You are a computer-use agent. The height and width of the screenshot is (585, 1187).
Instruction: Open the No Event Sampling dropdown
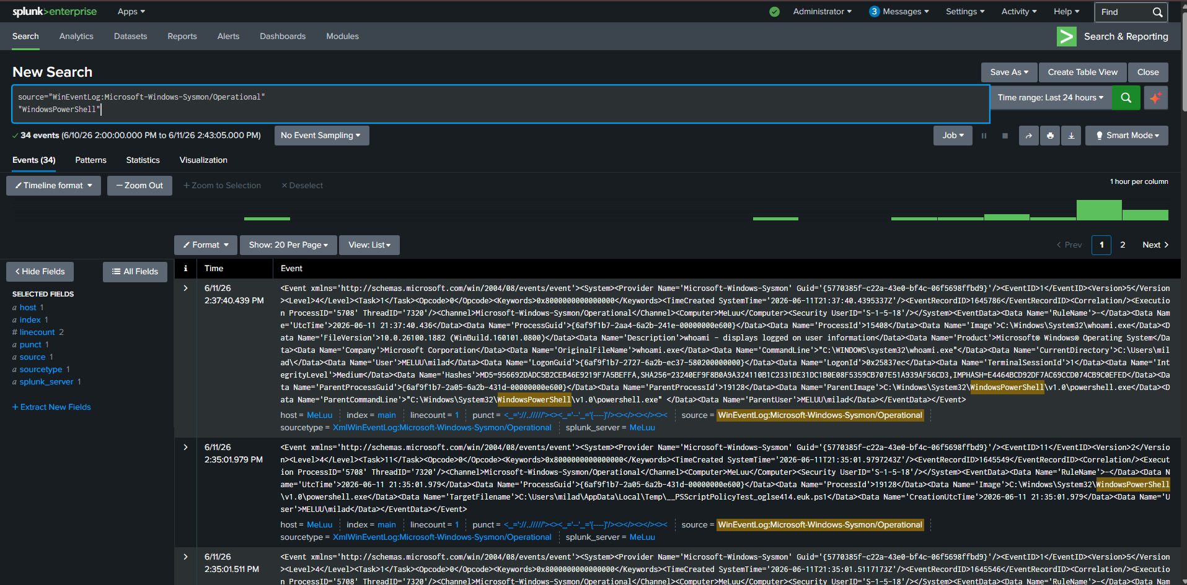click(322, 136)
